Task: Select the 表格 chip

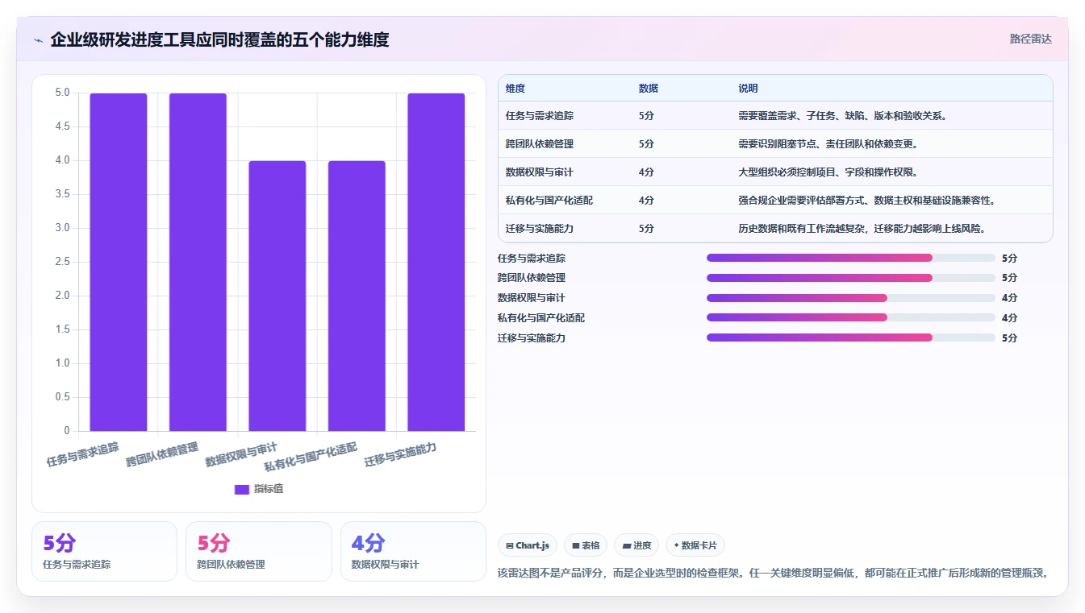Action: 586,545
